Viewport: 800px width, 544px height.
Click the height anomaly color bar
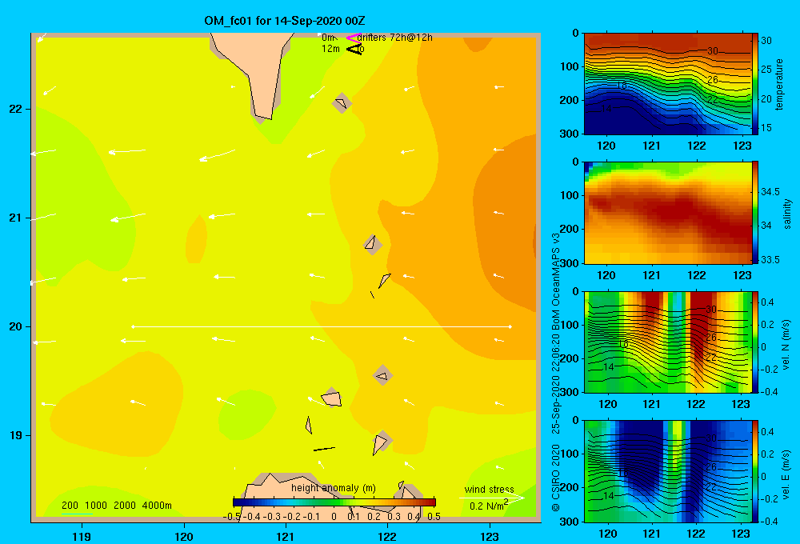pos(334,502)
